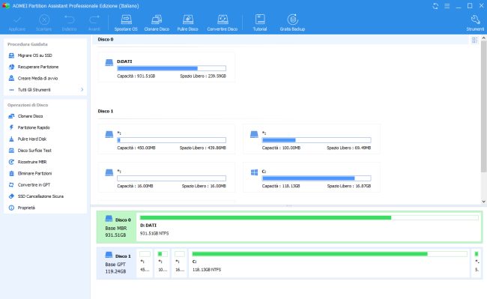The height and width of the screenshot is (299, 487).
Task: Click the vertical scrollbar thumb
Action: click(x=483, y=106)
